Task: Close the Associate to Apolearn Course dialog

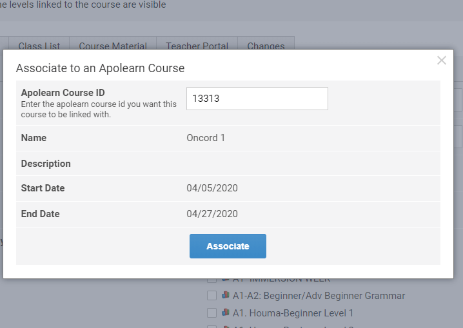Action: [x=441, y=61]
